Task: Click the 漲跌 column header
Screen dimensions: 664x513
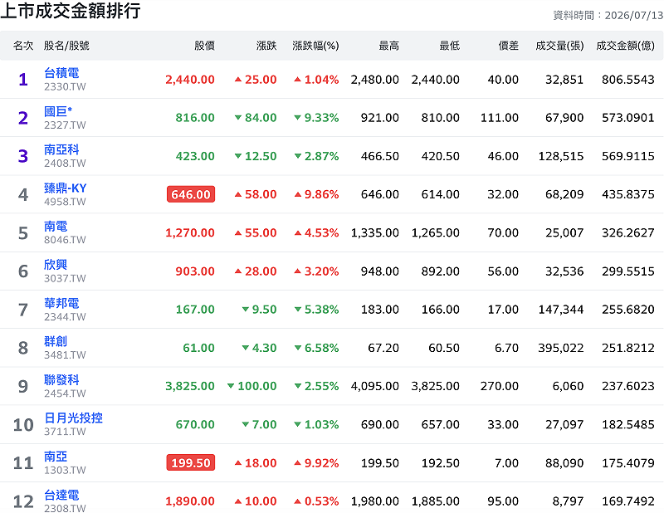Action: [x=266, y=46]
